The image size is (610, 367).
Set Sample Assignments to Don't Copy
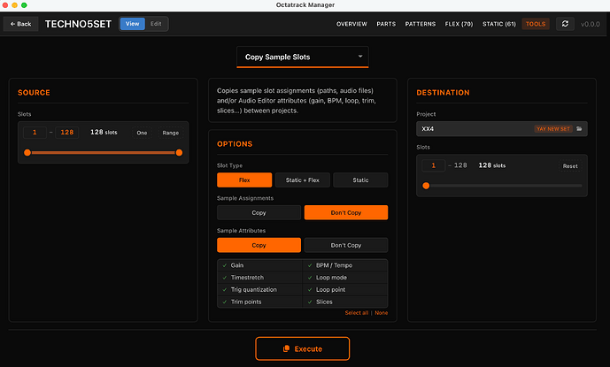[x=346, y=212]
